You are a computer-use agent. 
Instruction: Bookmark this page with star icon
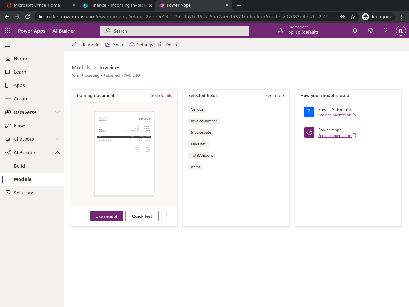pos(353,17)
